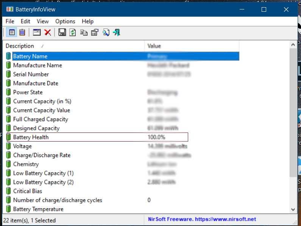Click battery icon beside Voltage
This screenshot has width=301, height=226.
pos(8,146)
